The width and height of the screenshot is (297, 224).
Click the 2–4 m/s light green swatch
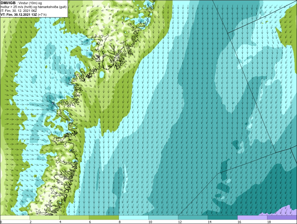(x=45, y=217)
